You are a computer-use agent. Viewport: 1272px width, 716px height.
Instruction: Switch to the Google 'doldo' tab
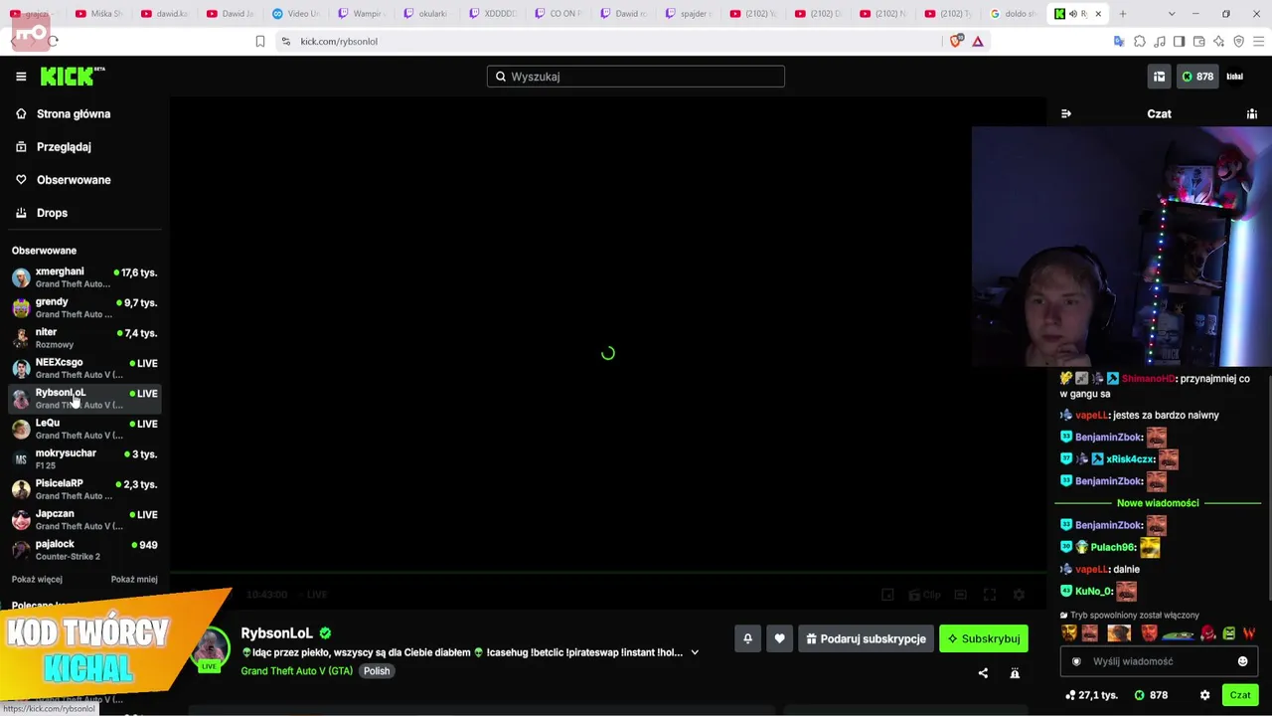pyautogui.click(x=1013, y=14)
